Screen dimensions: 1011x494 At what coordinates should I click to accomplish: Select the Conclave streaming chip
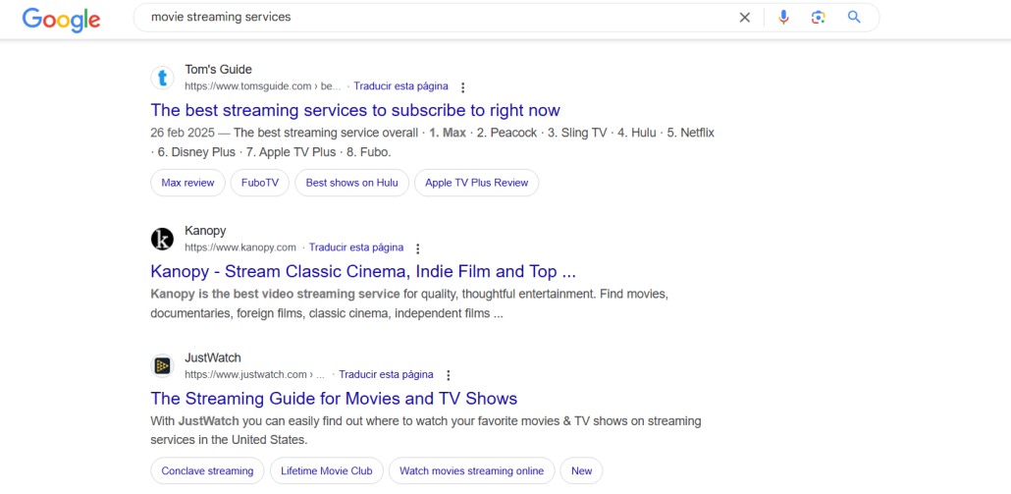pyautogui.click(x=208, y=470)
